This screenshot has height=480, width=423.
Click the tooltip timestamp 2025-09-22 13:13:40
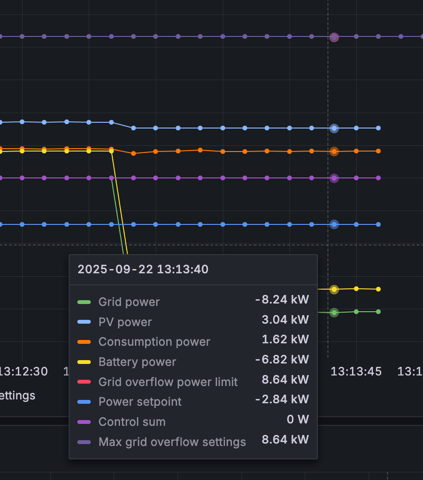(143, 269)
